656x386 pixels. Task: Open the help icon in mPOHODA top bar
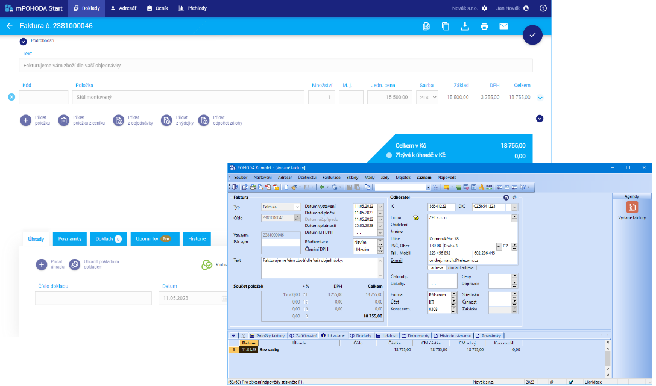pos(543,8)
